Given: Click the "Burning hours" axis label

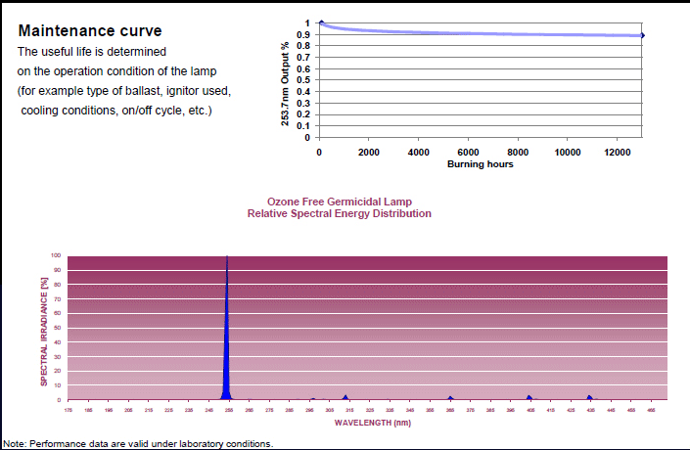Looking at the screenshot, I should 481,164.
